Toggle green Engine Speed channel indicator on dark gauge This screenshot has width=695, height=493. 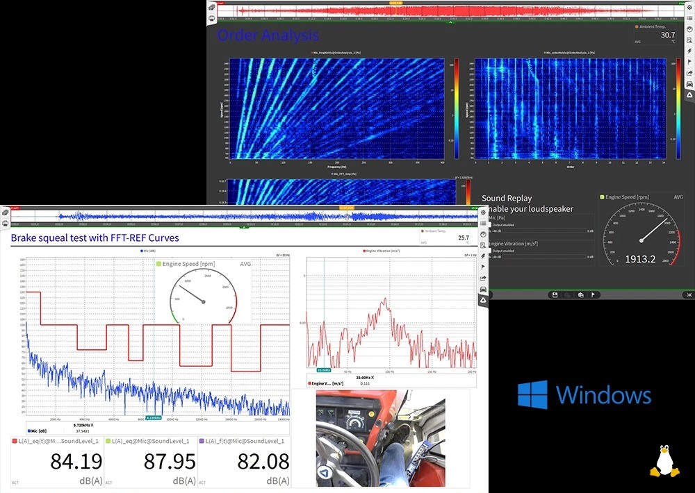point(602,197)
